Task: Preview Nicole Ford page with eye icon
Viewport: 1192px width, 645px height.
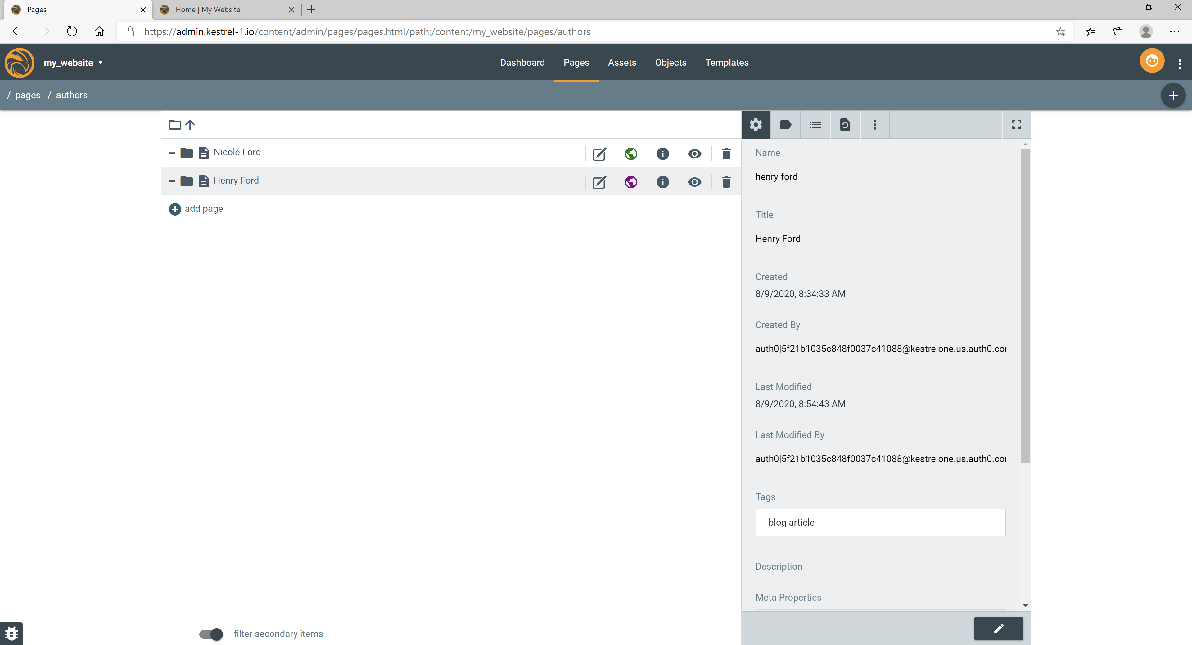Action: coord(694,154)
